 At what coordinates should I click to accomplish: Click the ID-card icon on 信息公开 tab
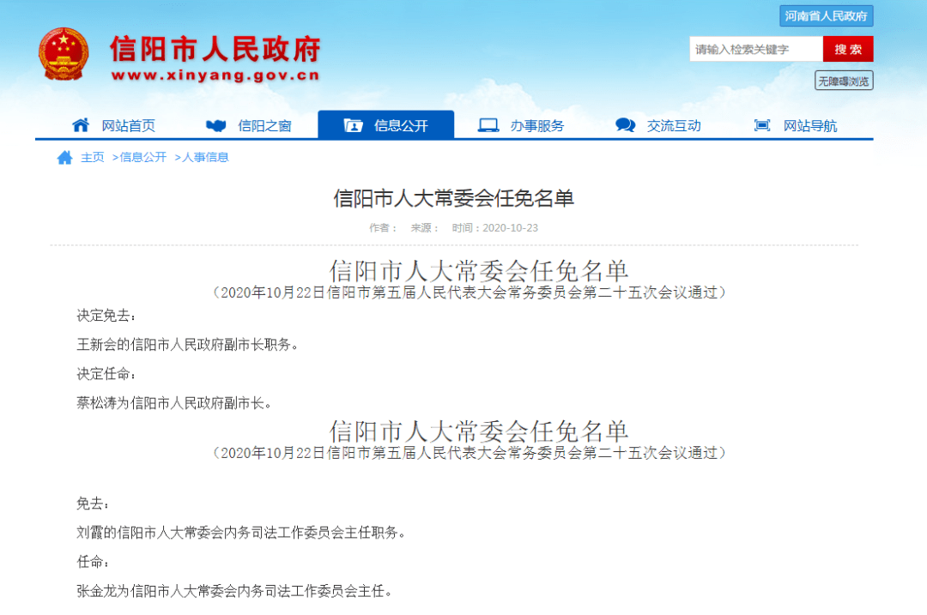tap(352, 124)
